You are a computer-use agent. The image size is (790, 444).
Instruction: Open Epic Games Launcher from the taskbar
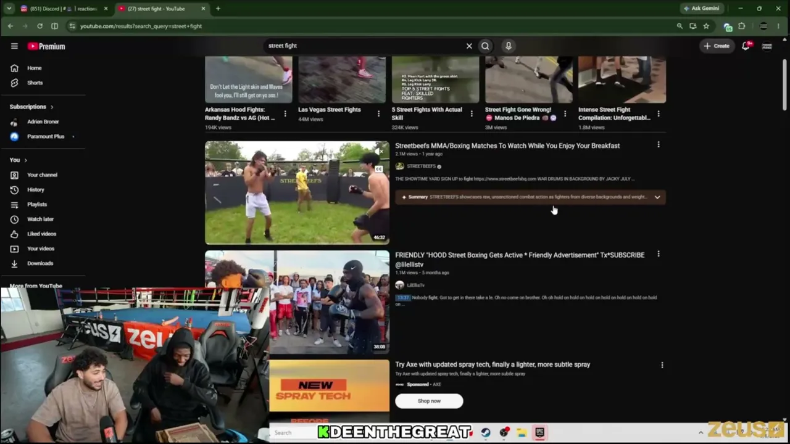[x=539, y=432]
